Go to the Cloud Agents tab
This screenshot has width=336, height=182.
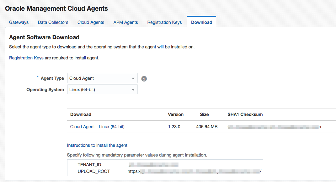pos(91,22)
